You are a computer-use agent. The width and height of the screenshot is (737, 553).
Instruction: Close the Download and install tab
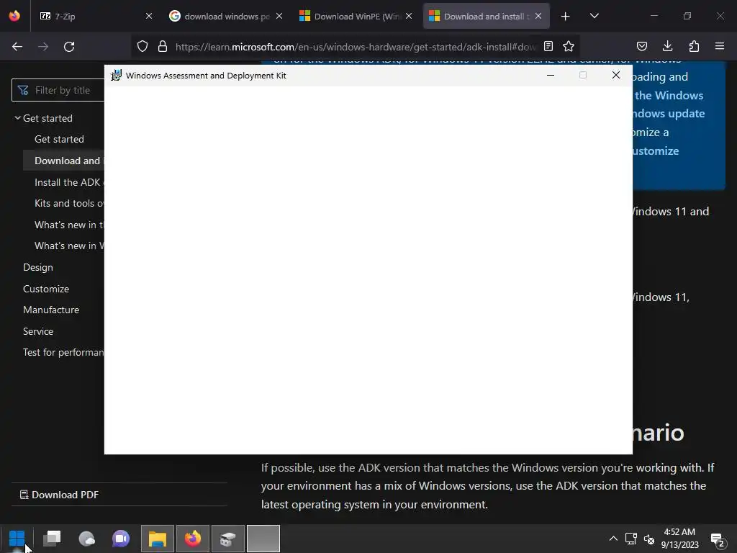tap(538, 16)
